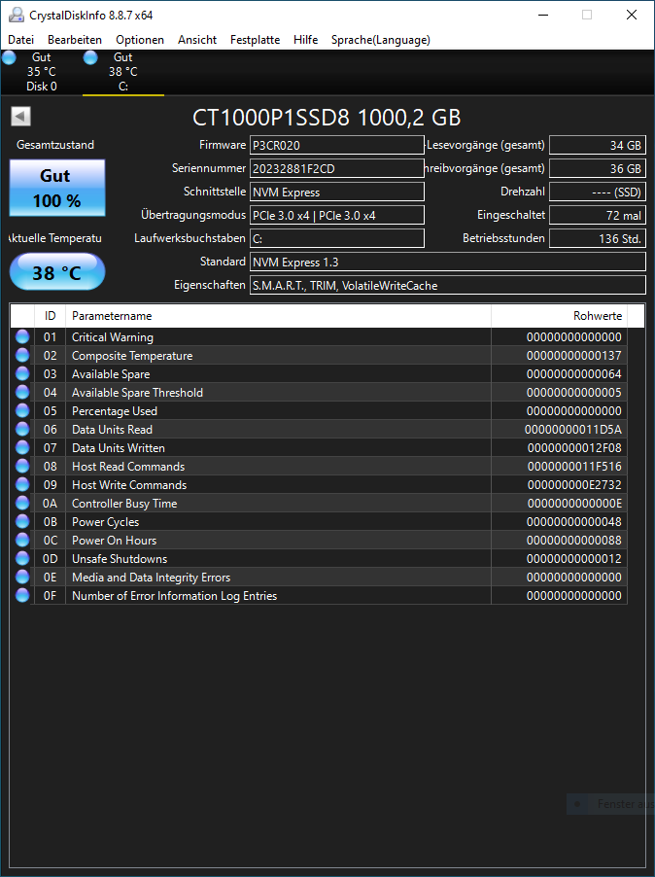Select the Composite Temperature parameter name
The image size is (655, 877).
pyautogui.click(x=132, y=356)
